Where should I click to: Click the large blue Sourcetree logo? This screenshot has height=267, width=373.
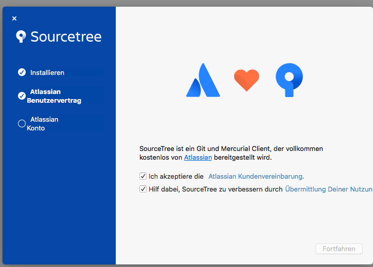click(289, 80)
